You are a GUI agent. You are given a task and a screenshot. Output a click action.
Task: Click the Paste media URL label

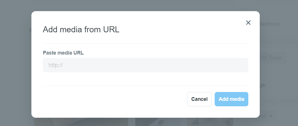[63, 53]
